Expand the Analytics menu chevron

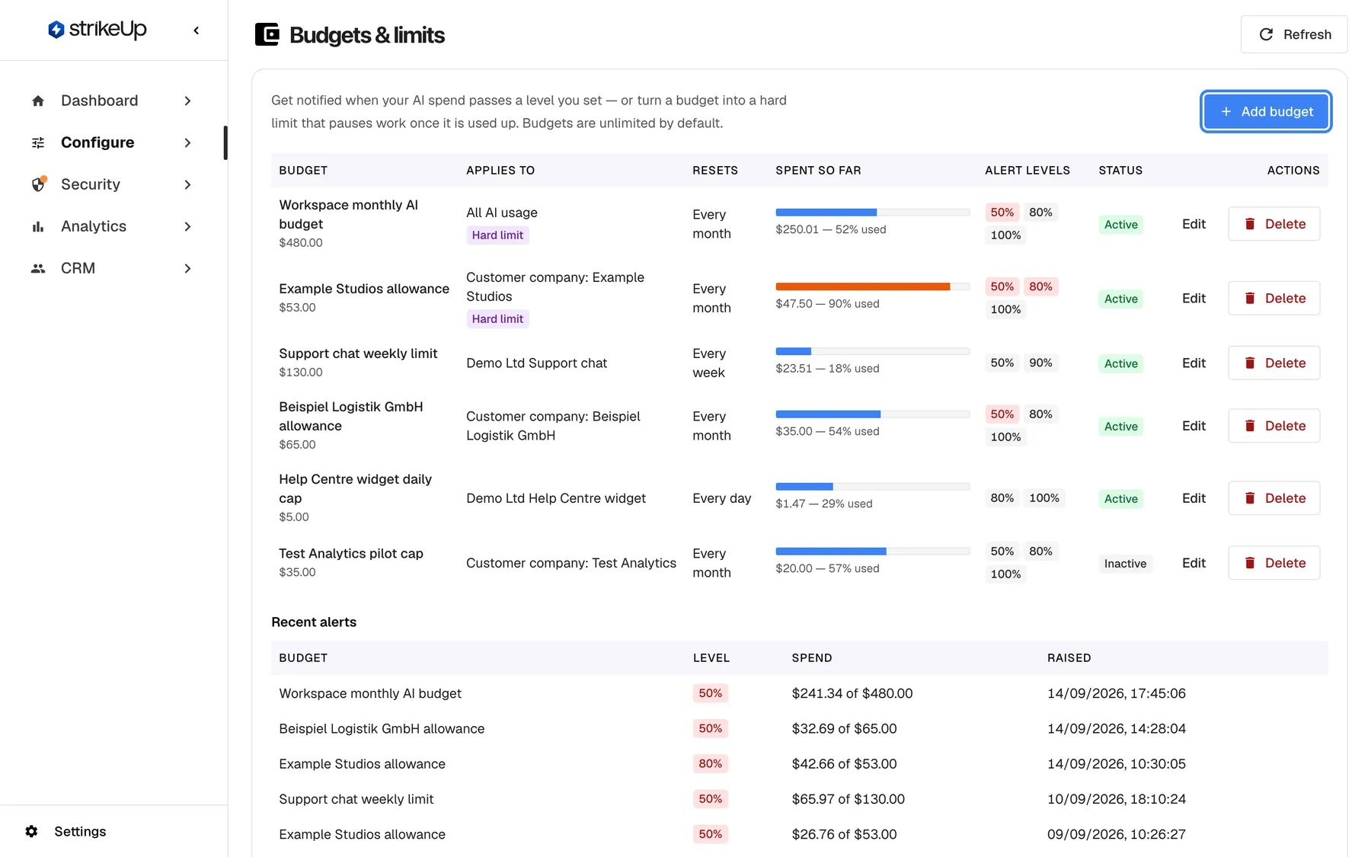coord(187,226)
